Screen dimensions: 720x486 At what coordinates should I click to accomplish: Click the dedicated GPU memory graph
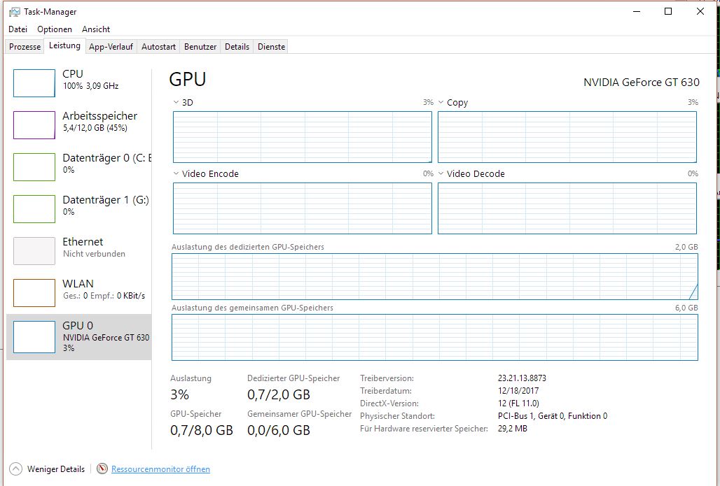435,276
